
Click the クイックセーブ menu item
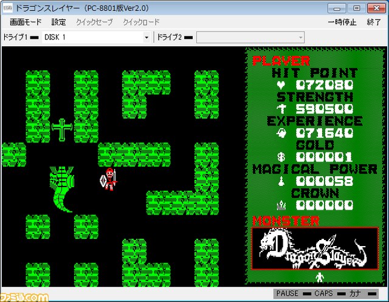[94, 22]
